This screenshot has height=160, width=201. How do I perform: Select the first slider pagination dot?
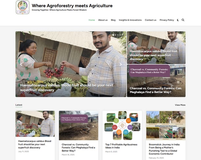pyautogui.click(x=113, y=35)
